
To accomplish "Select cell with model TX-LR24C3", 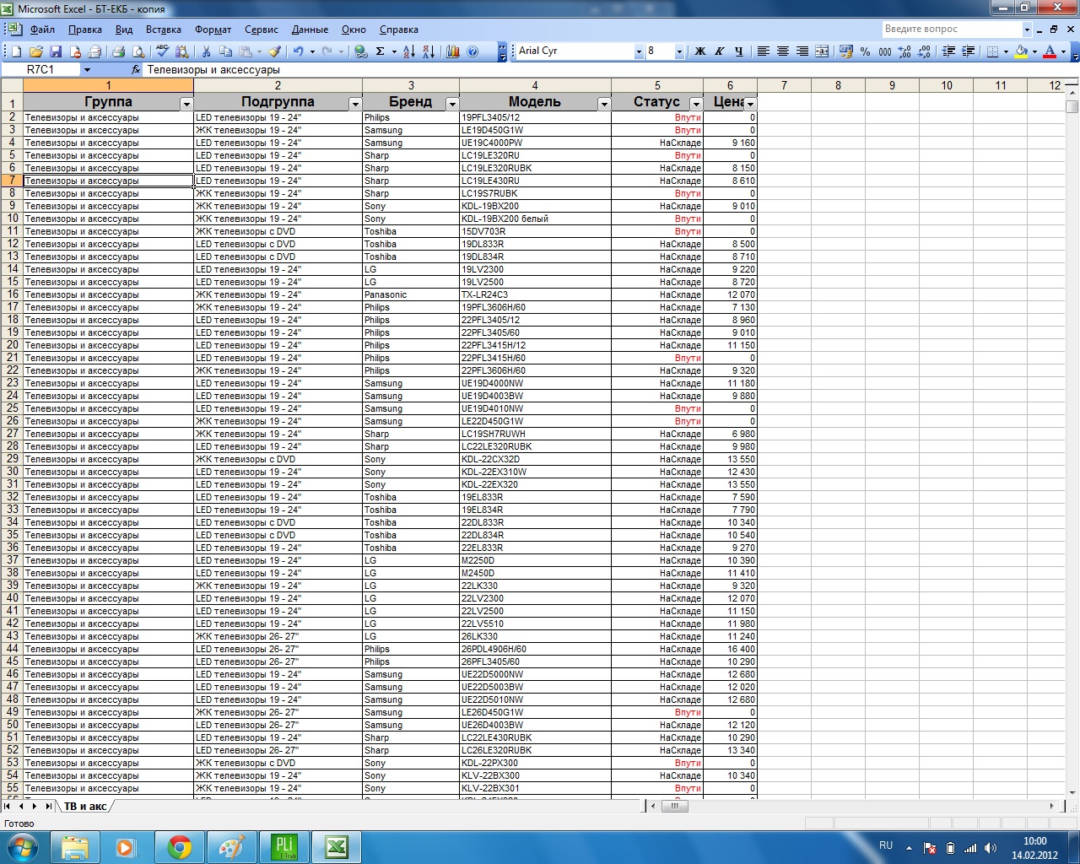I will 535,294.
